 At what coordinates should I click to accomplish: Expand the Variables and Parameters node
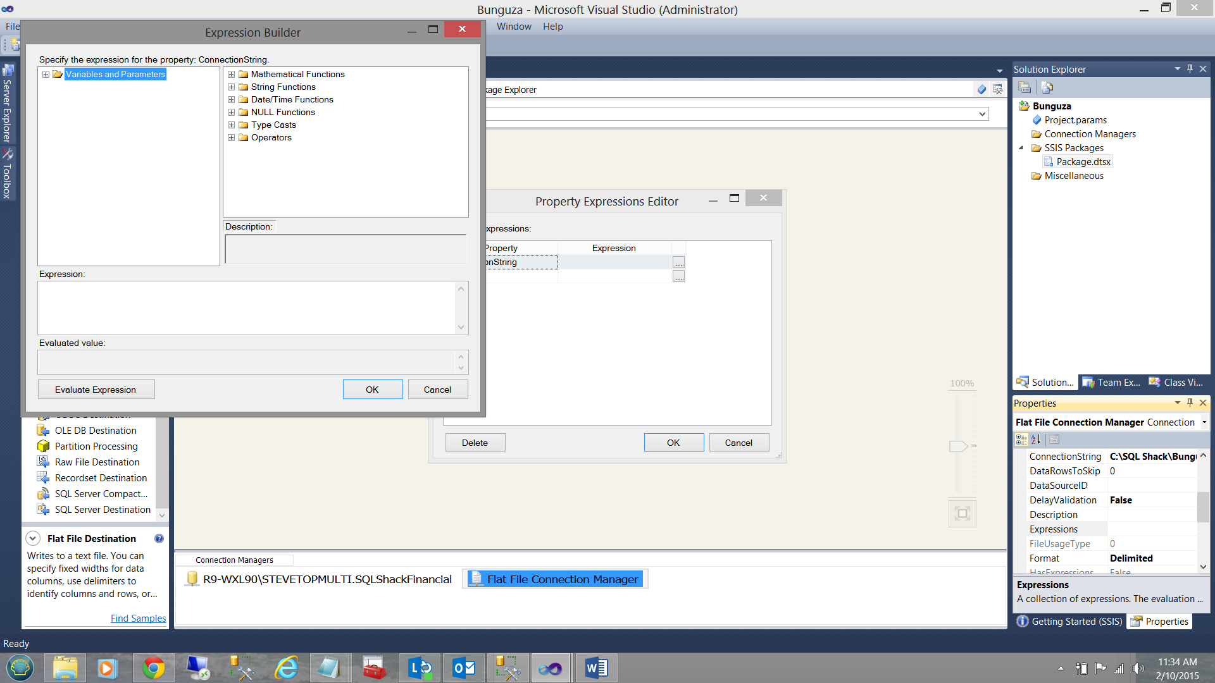[46, 75]
